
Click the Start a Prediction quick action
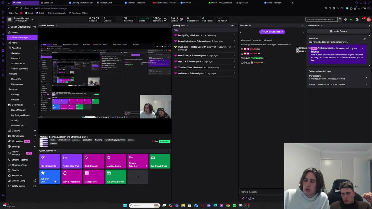(72, 177)
